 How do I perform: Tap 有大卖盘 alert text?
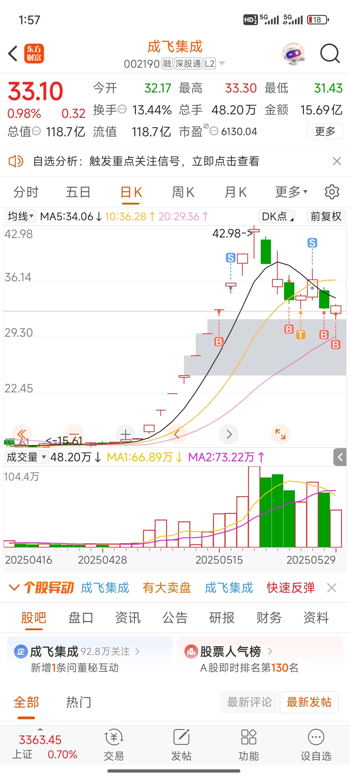point(167,588)
